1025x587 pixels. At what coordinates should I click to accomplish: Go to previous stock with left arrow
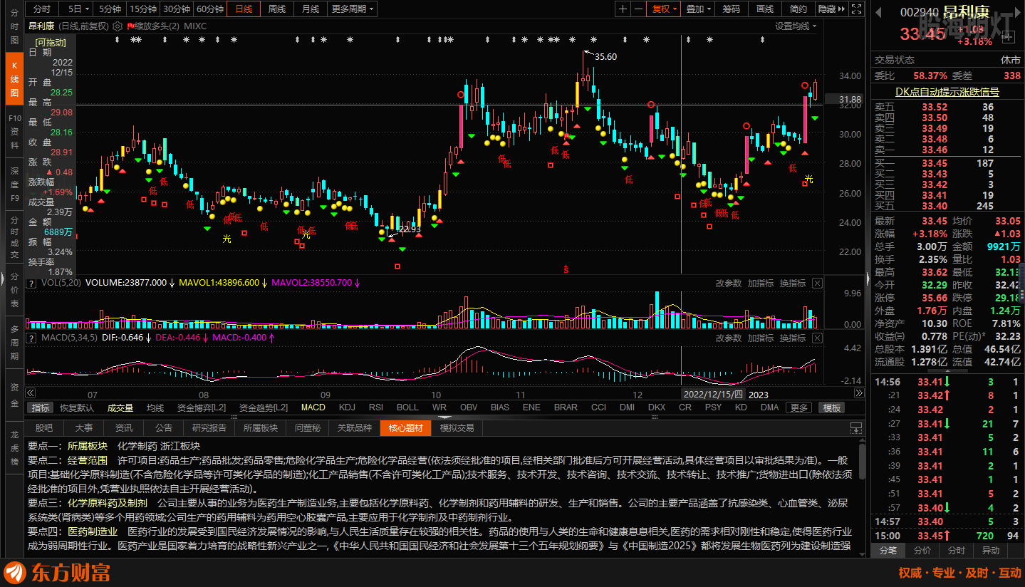tap(879, 11)
